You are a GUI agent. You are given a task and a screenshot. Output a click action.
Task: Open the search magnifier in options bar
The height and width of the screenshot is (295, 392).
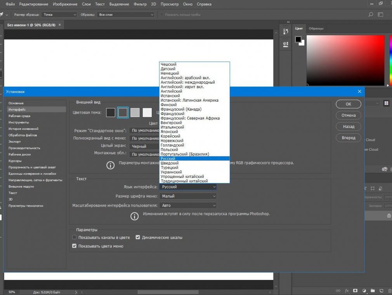click(371, 14)
